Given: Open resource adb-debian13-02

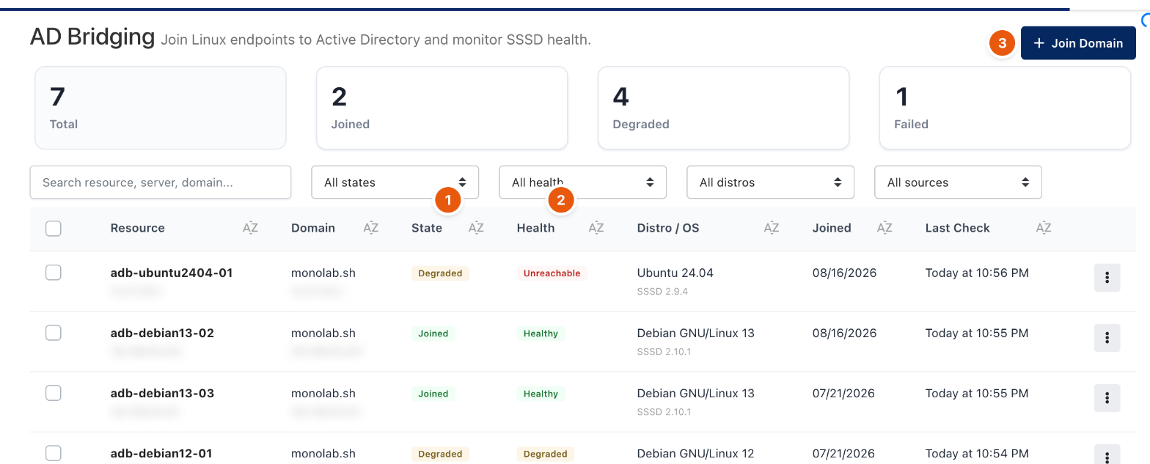Looking at the screenshot, I should tap(162, 333).
